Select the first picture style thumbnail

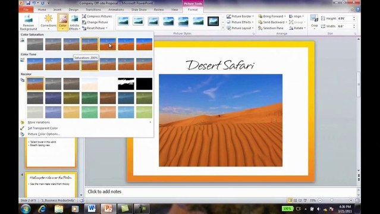pos(123,21)
